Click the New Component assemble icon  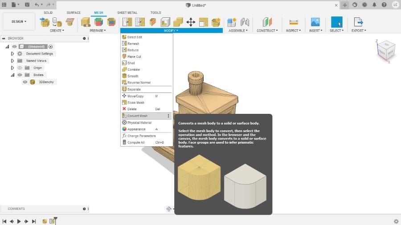click(232, 22)
